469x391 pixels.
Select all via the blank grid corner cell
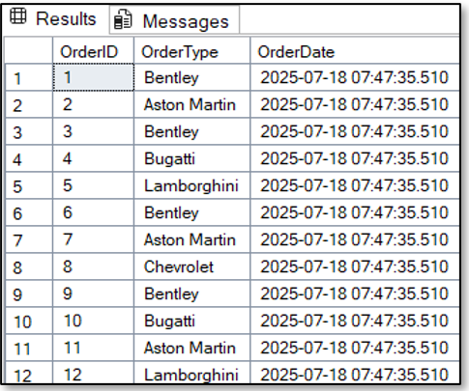29,50
